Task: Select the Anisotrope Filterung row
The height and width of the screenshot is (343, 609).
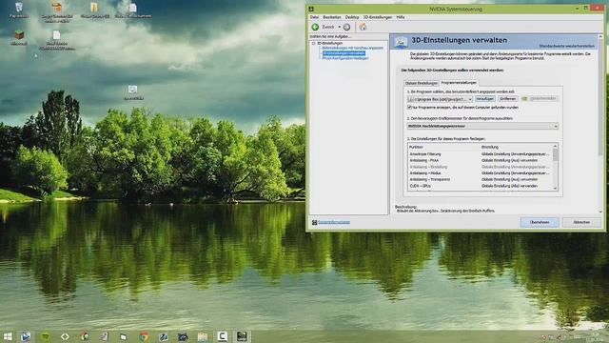Action: point(480,154)
